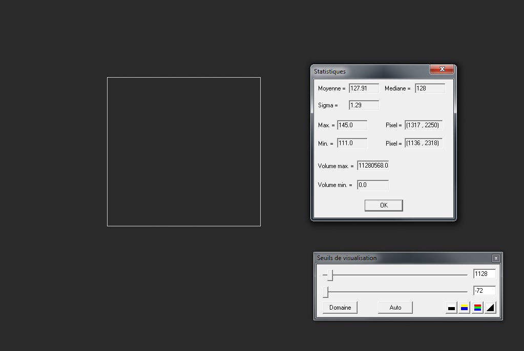Select the red-green-blue palette icon
Image resolution: width=524 pixels, height=351 pixels.
coord(477,308)
